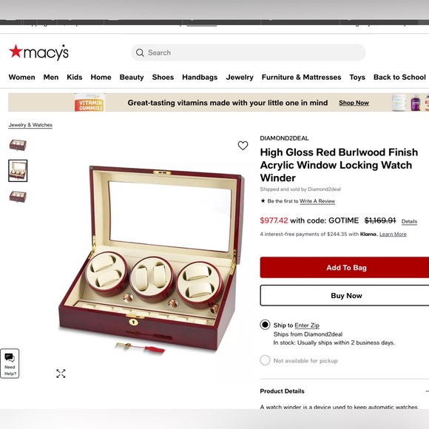The height and width of the screenshot is (429, 429).
Task: Open the Furniture & Mattresses menu
Action: pos(301,77)
